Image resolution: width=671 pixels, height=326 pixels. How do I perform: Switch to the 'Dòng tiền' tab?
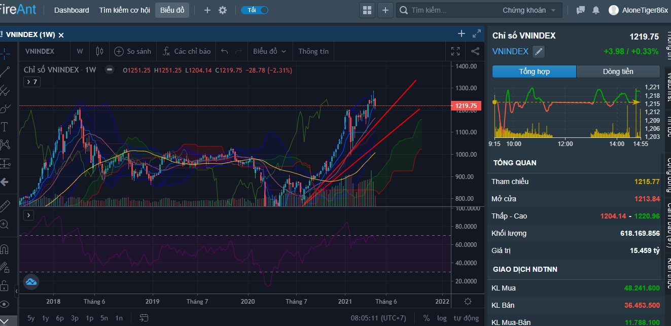[618, 71]
